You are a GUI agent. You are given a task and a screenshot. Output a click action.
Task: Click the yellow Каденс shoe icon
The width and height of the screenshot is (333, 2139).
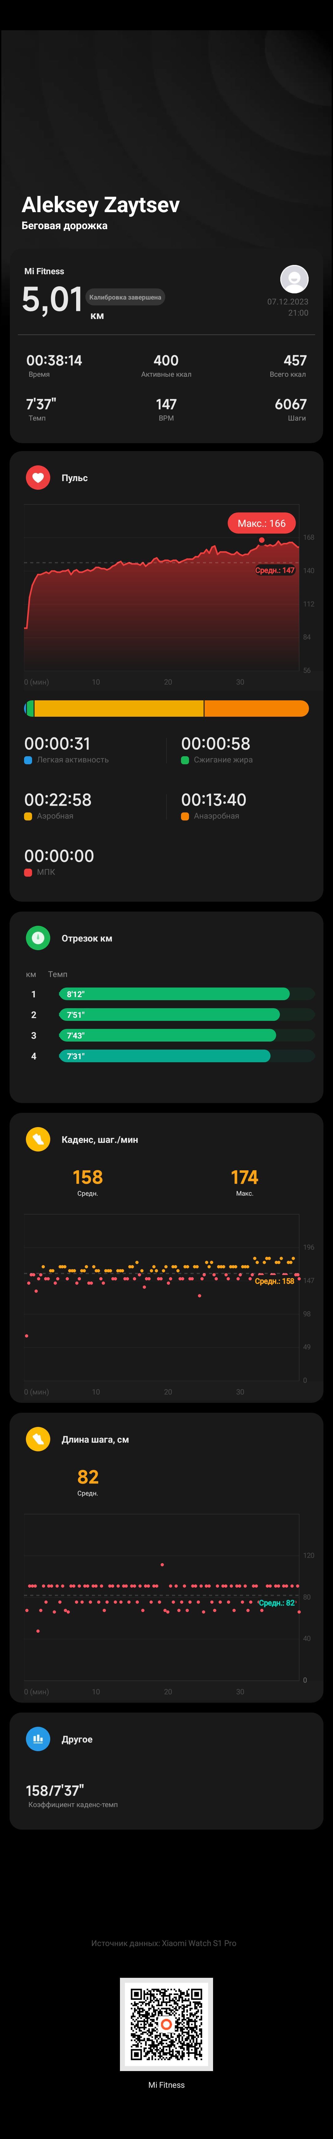(38, 1139)
